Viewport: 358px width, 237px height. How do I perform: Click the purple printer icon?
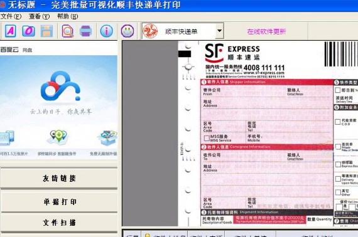tap(85, 31)
